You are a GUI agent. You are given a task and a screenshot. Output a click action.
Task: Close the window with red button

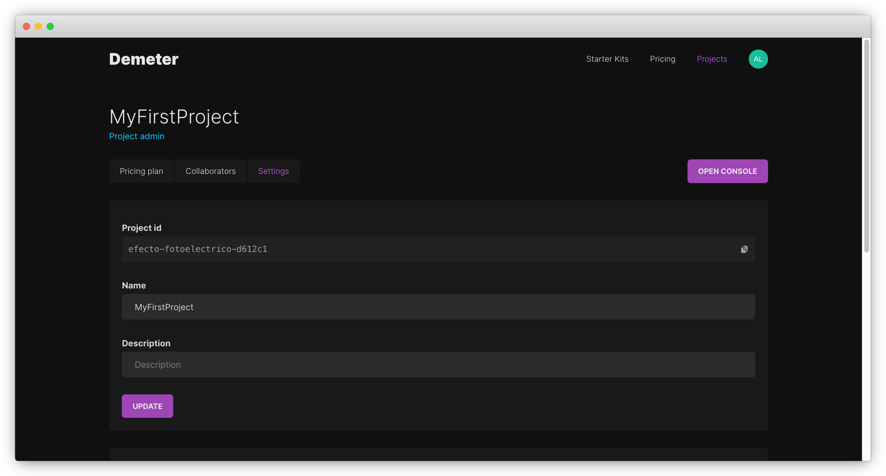[x=26, y=26]
